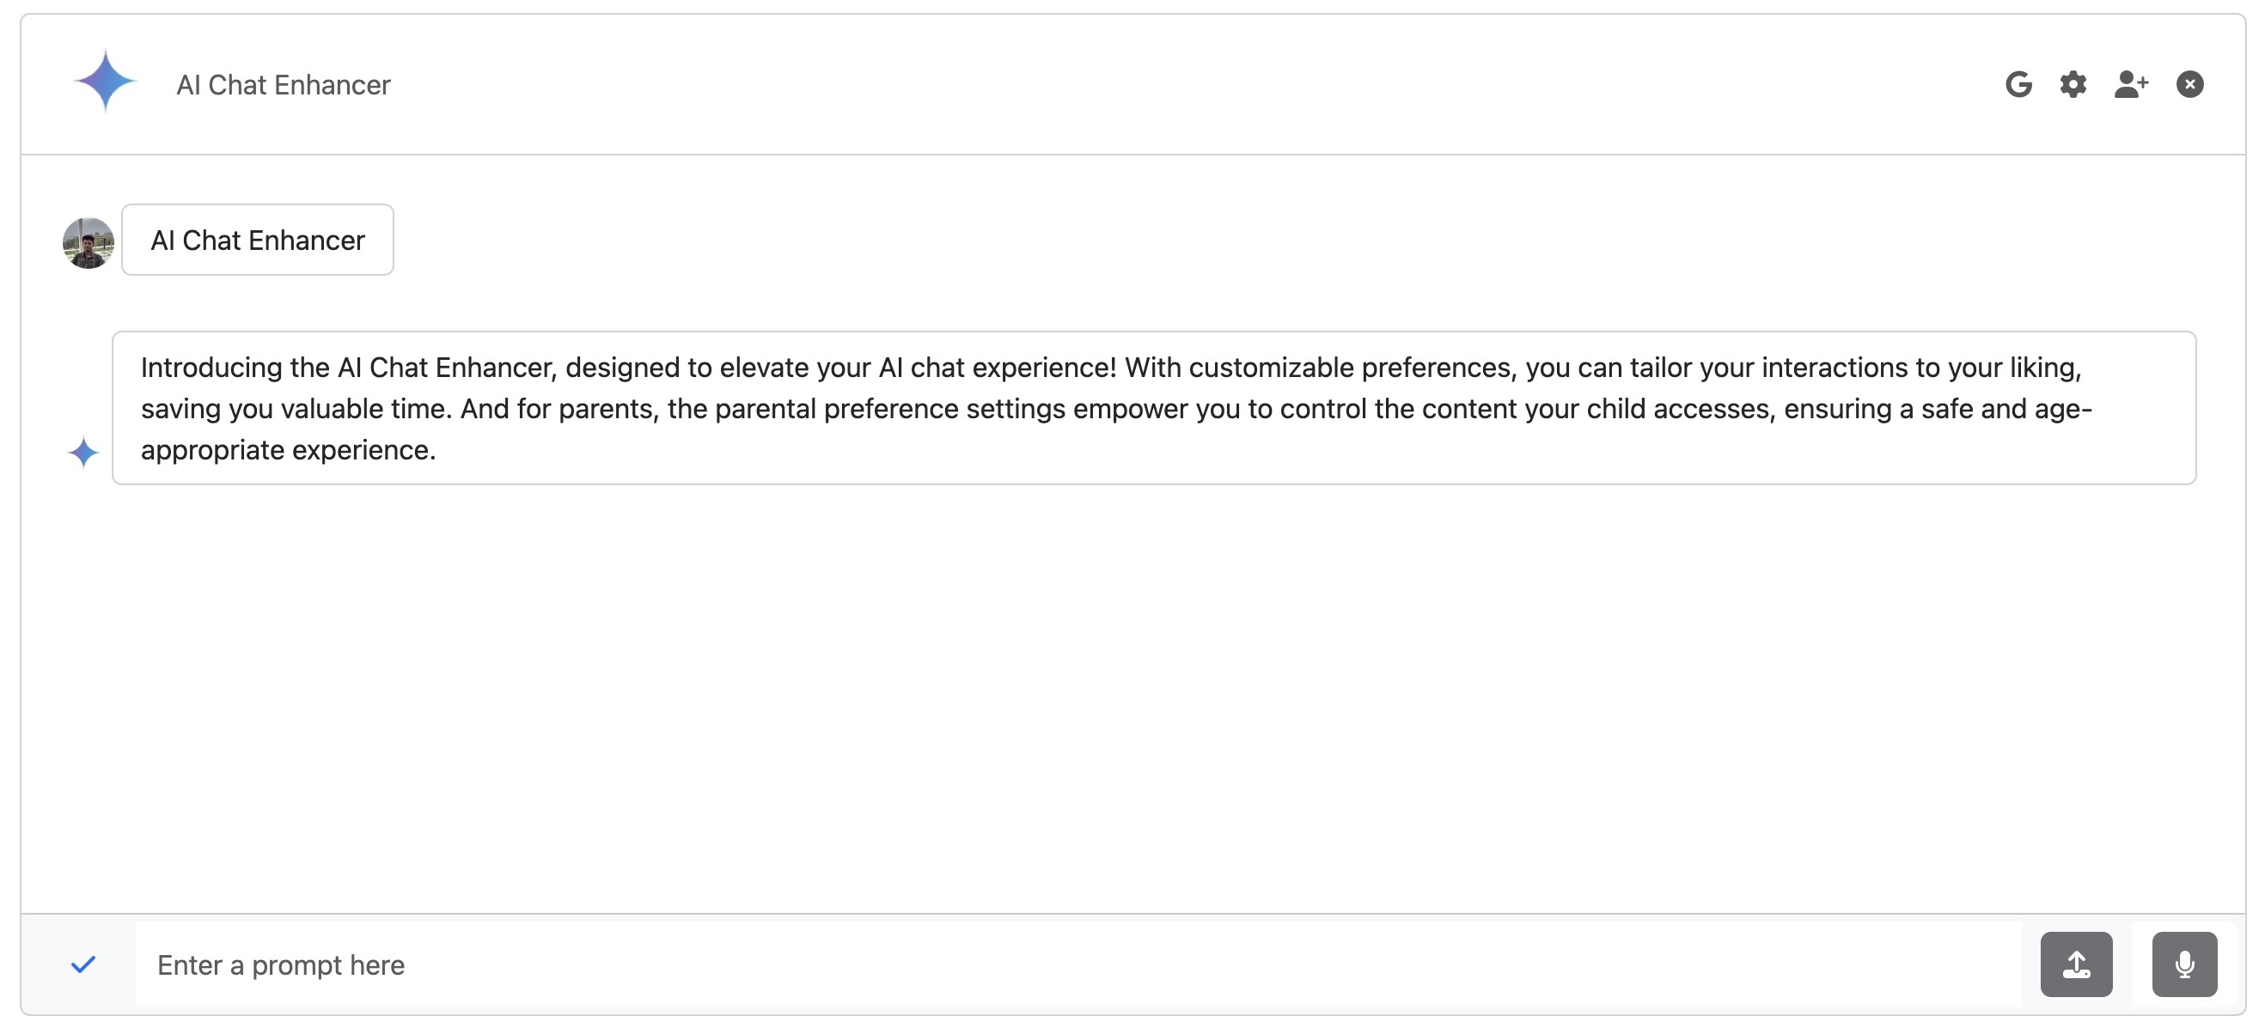Click the Google G icon in header
The width and height of the screenshot is (2265, 1028).
[2018, 84]
